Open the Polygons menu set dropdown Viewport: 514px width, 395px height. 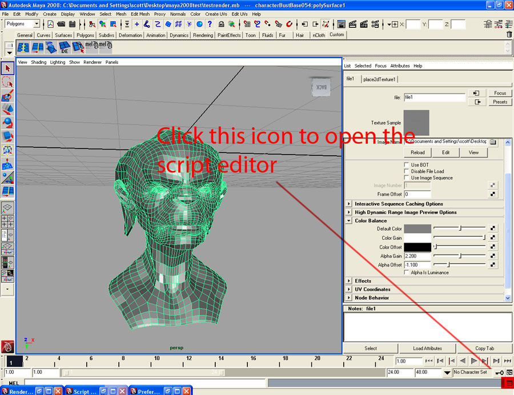click(37, 24)
